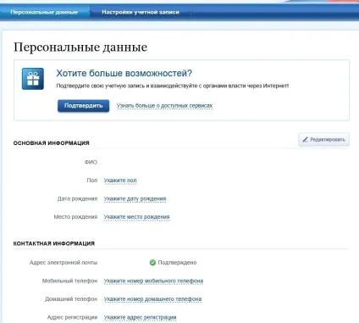The width and height of the screenshot is (359, 323).
Task: Click Укажите адрес регистрации link
Action: pos(140,317)
